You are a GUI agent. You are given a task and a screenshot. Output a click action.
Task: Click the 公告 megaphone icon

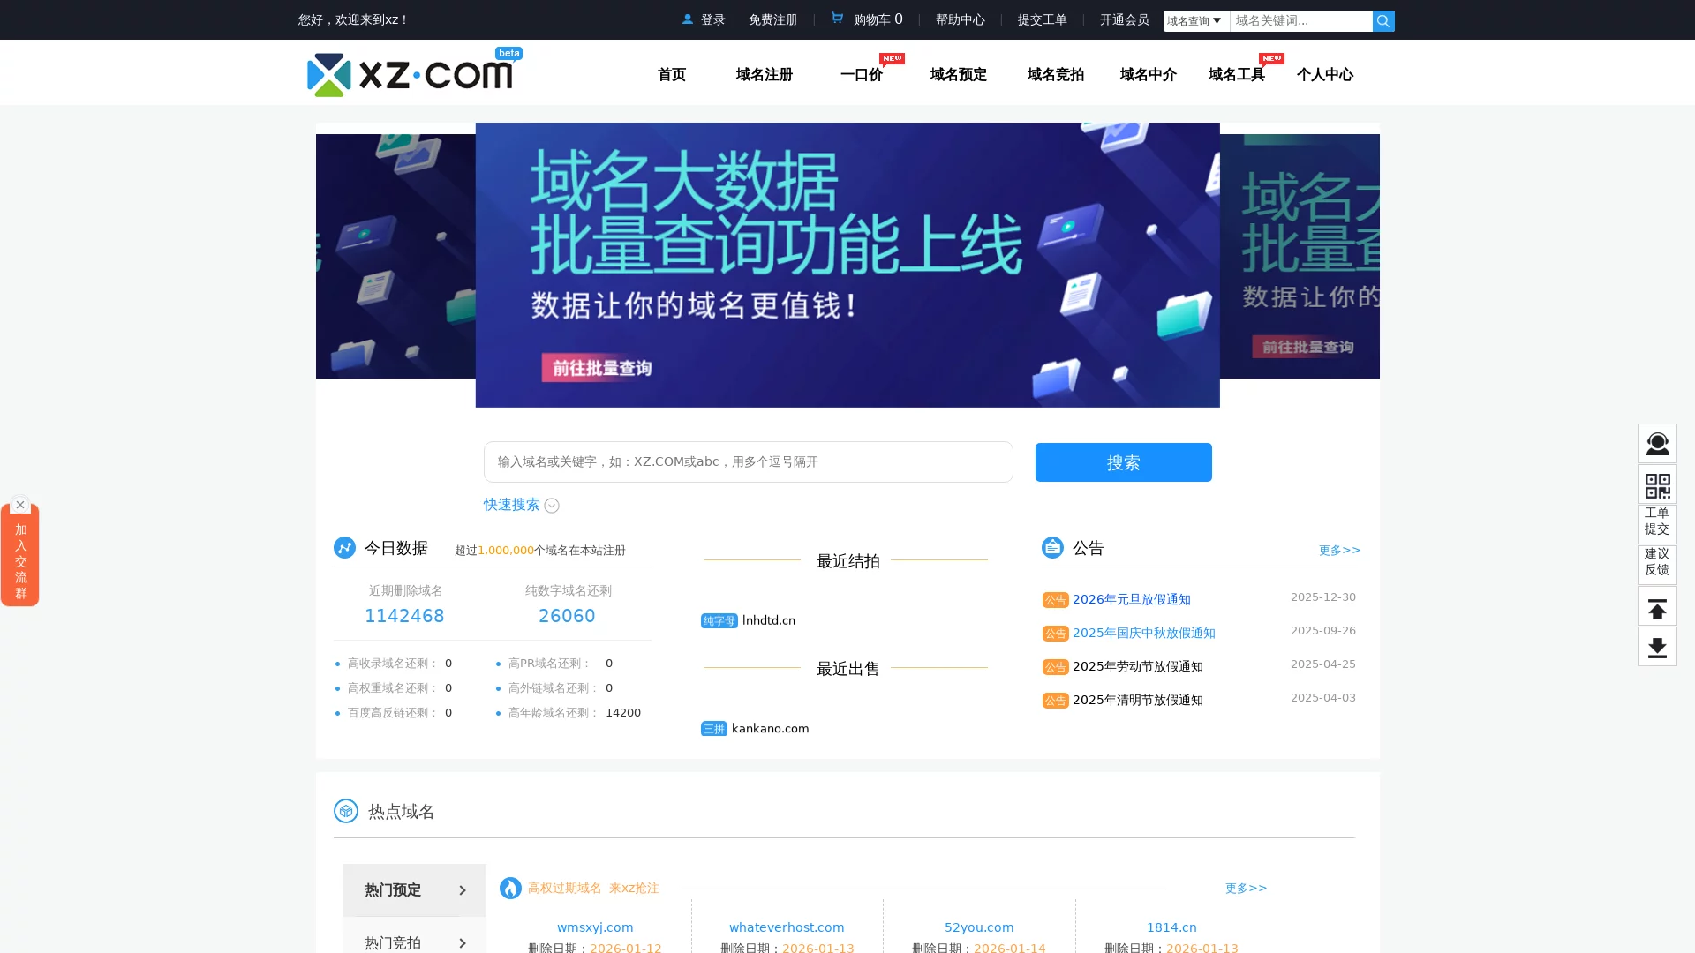(1052, 547)
